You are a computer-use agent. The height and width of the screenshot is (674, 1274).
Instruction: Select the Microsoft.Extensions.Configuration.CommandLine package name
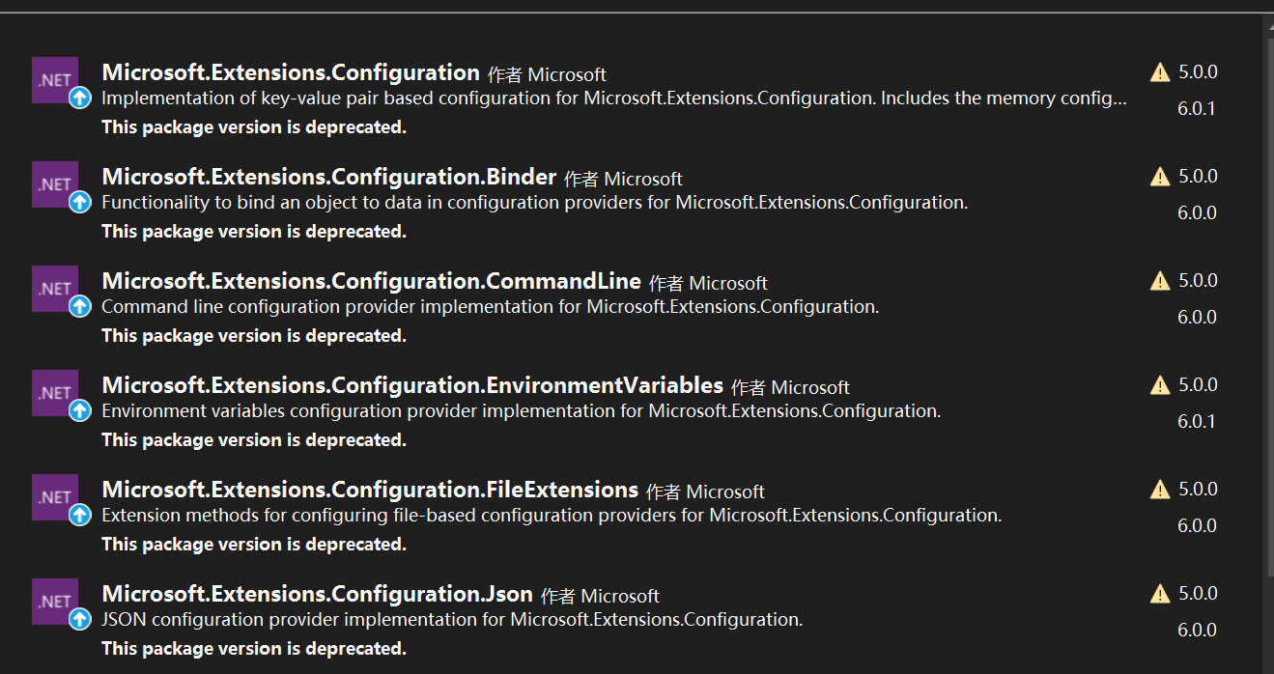(371, 281)
